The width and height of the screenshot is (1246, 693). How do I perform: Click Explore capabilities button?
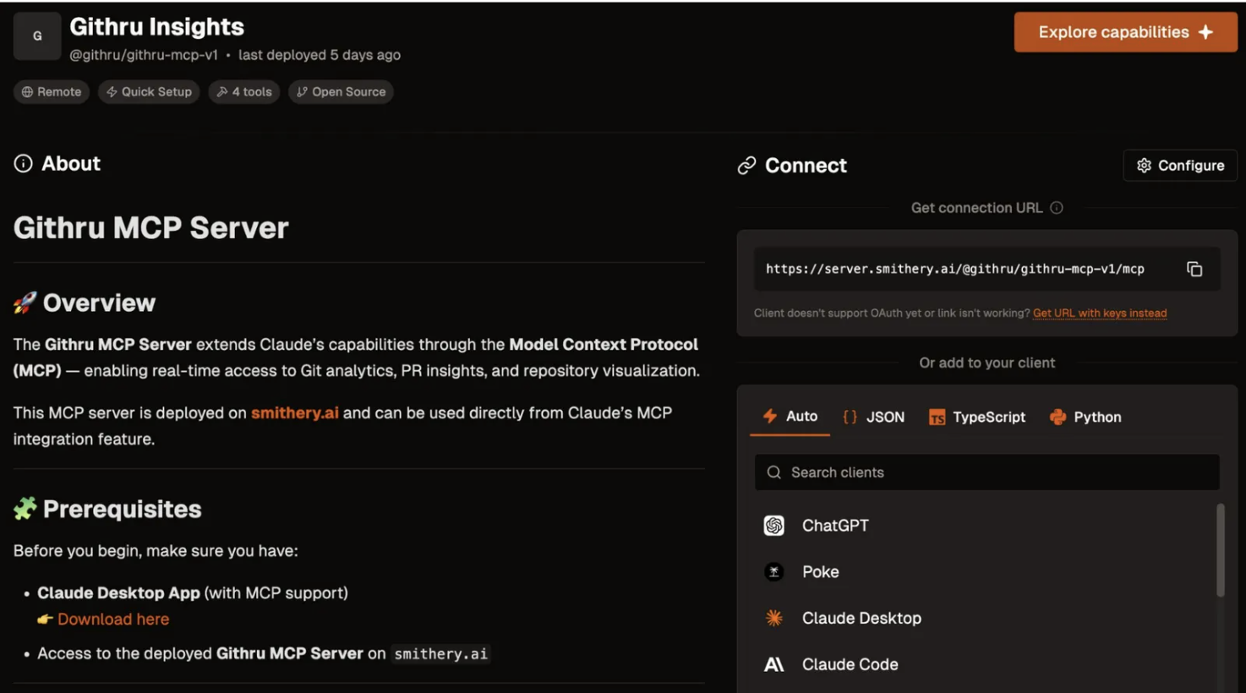(x=1125, y=32)
